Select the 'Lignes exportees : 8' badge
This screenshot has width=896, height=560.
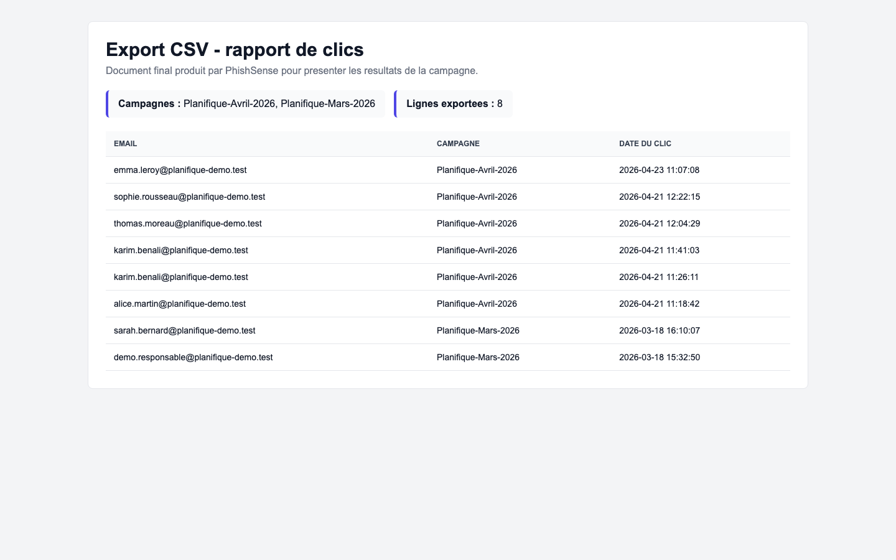coord(453,104)
